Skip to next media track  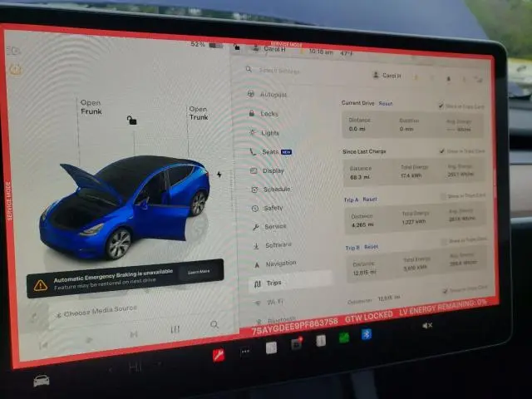134,334
